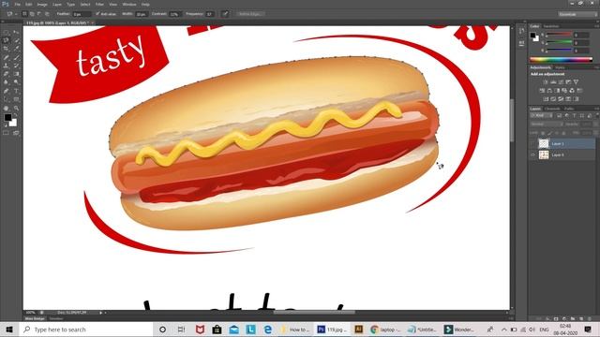This screenshot has width=600, height=337.
Task: Select the Rectangular Marquee tool
Action: pos(7,32)
